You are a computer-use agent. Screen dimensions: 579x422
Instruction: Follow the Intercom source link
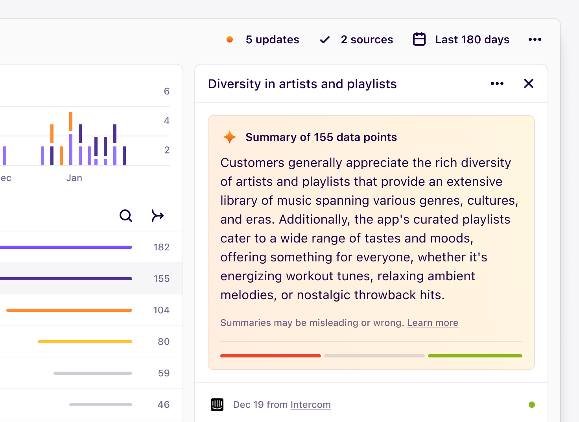click(x=310, y=404)
